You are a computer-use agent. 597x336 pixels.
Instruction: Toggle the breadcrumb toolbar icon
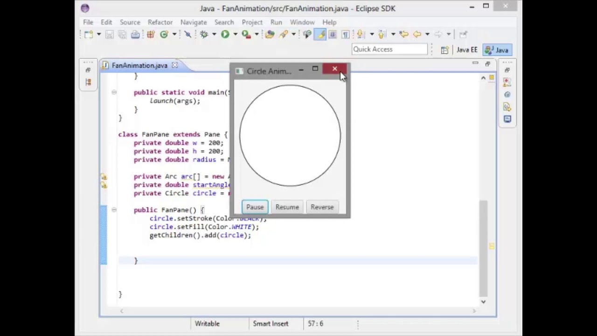[307, 34]
